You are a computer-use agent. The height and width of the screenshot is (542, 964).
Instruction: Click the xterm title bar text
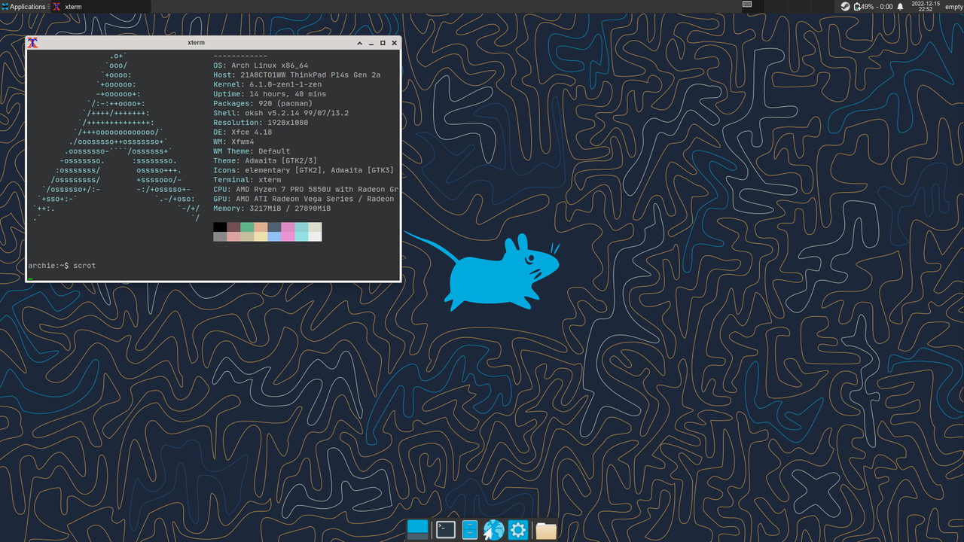coord(196,43)
